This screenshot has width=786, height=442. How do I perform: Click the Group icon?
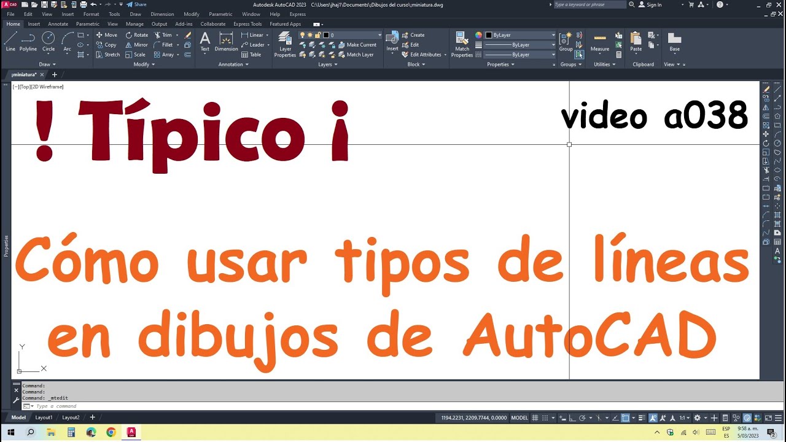click(x=566, y=42)
